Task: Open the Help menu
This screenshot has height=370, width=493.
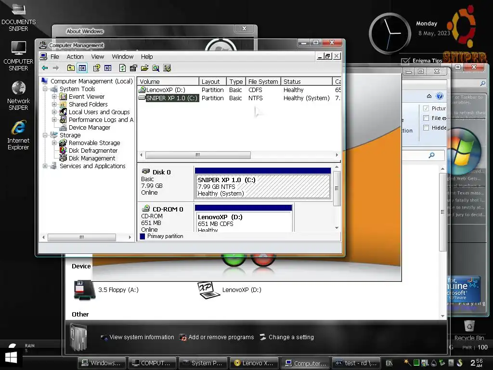Action: coord(147,57)
